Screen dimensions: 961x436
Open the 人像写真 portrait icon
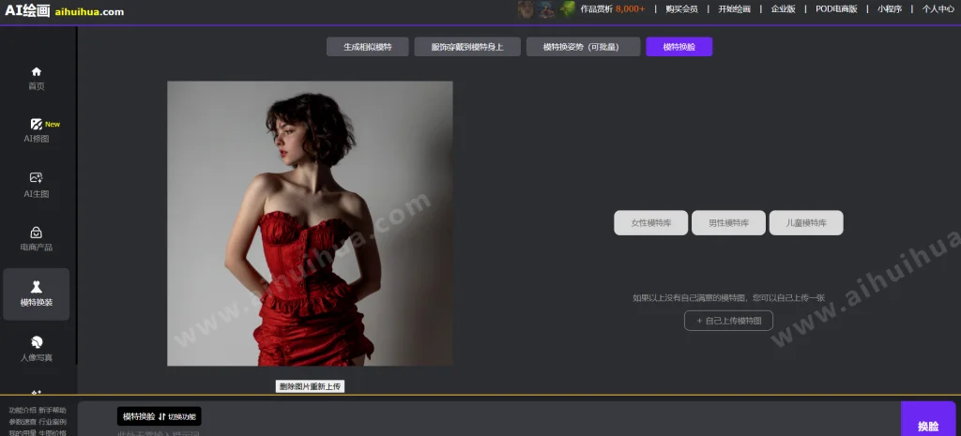pos(37,341)
